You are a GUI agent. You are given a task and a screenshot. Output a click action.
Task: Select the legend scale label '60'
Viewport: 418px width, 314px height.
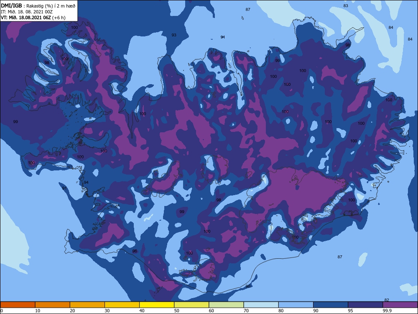pos(212,311)
